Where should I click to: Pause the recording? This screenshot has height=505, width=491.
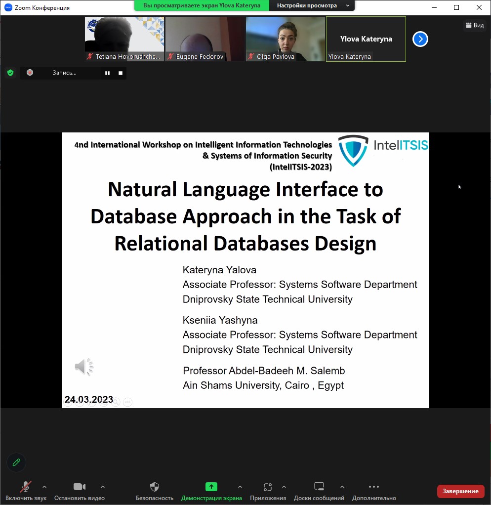click(107, 73)
